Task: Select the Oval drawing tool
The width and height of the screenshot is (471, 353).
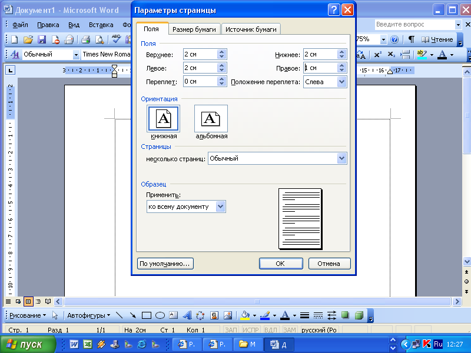Action: coord(160,315)
